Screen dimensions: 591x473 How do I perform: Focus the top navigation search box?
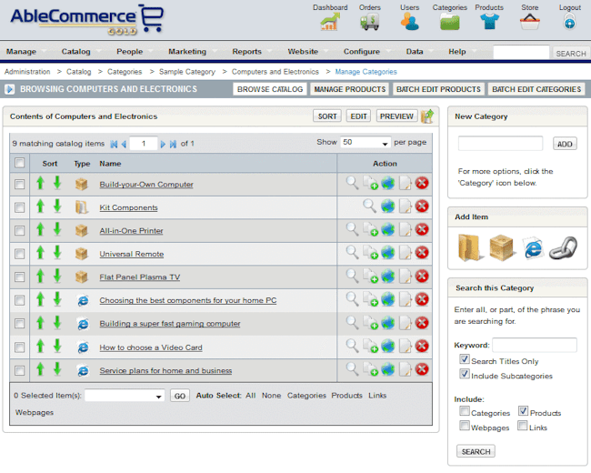pos(521,53)
